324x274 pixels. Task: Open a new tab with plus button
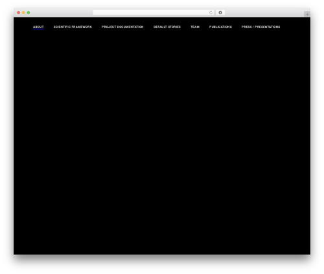tap(307, 14)
